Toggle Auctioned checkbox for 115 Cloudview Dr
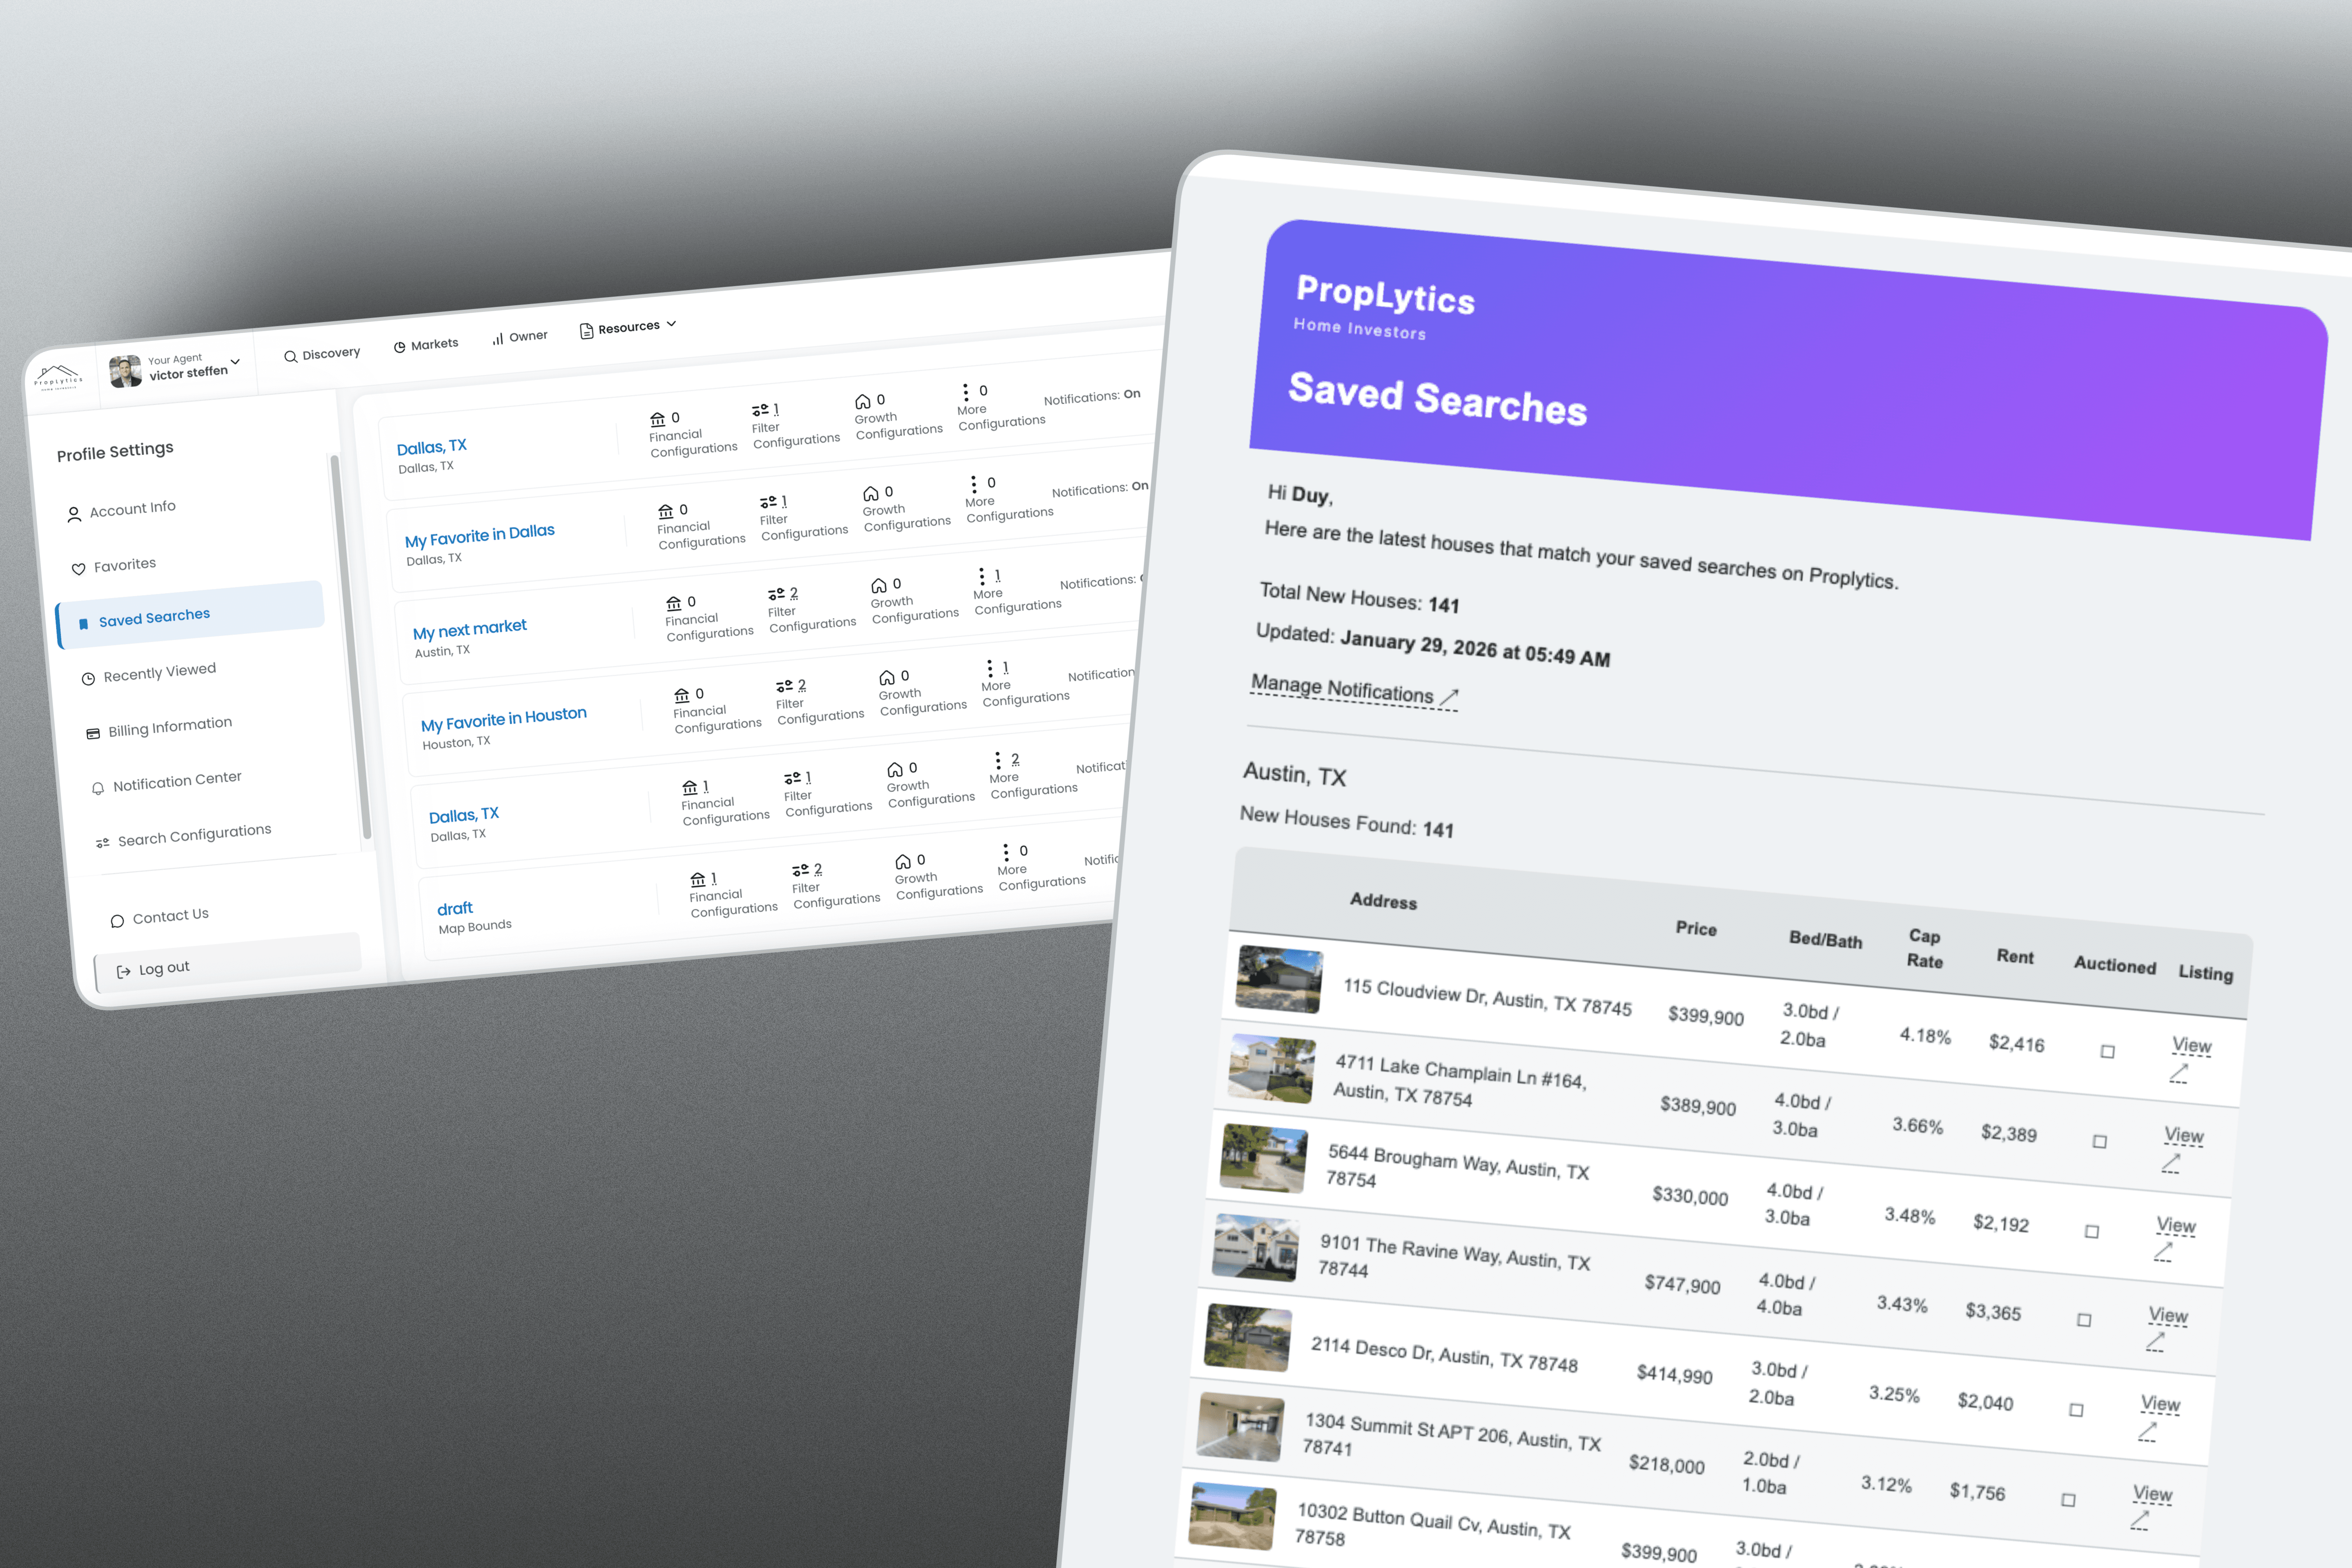Image resolution: width=2352 pixels, height=1568 pixels. [x=2107, y=1051]
